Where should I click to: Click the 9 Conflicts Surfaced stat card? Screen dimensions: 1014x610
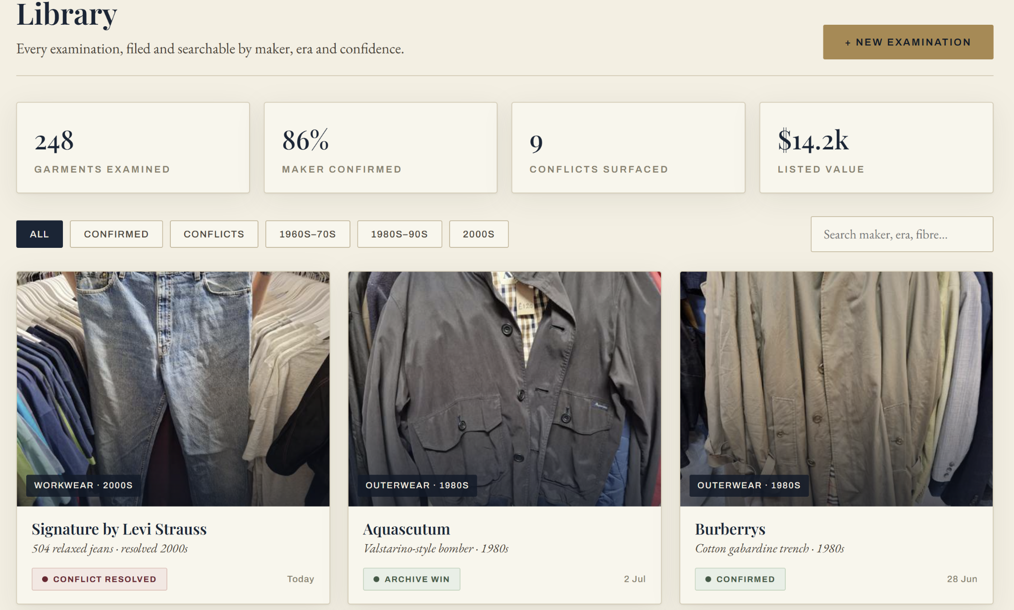[628, 147]
